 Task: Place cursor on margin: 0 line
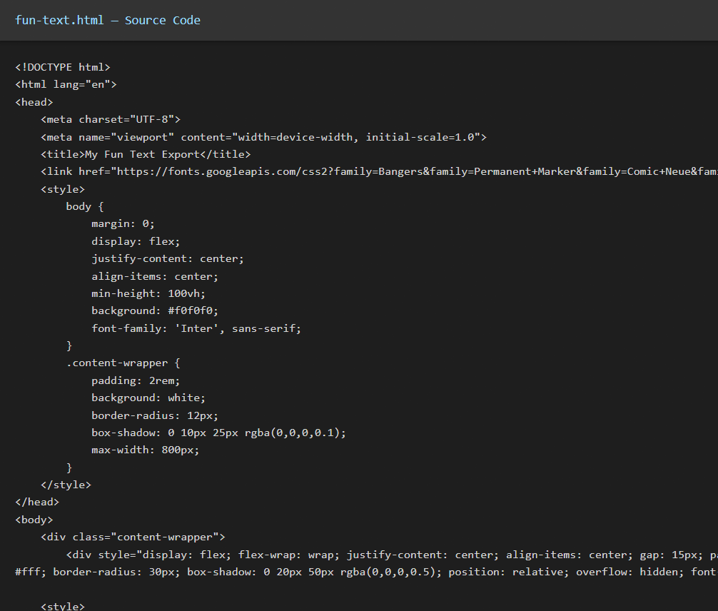[123, 223]
